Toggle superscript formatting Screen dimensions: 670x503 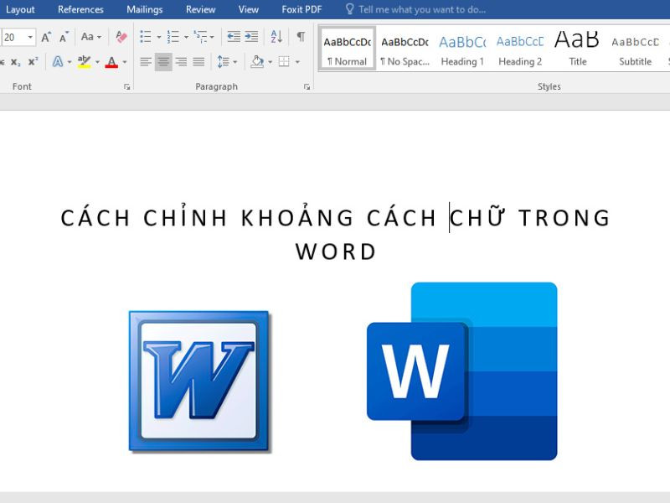(33, 62)
